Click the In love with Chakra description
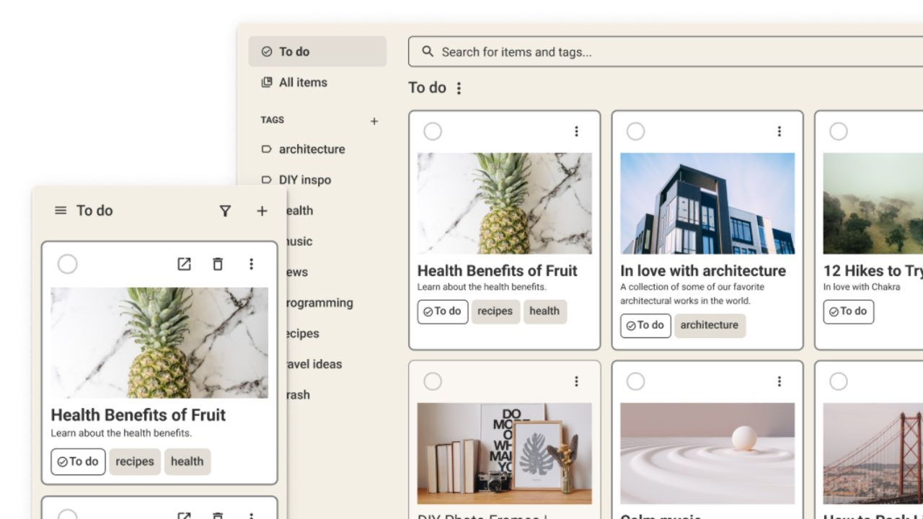This screenshot has width=923, height=519. (x=862, y=287)
